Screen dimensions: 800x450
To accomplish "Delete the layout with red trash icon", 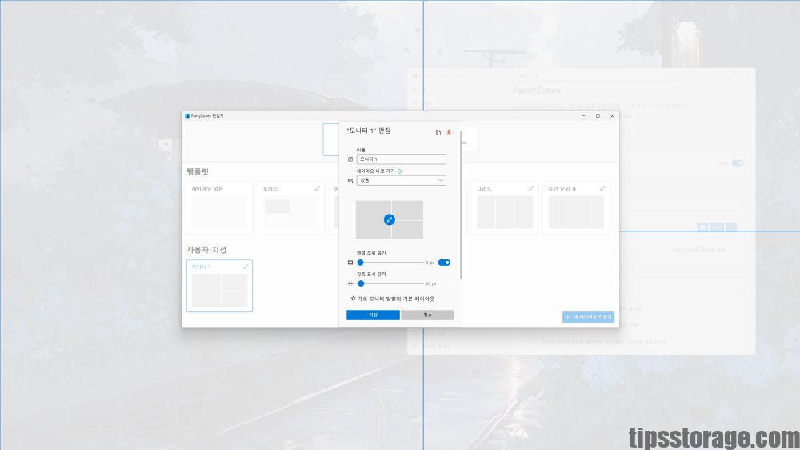I will [x=449, y=132].
